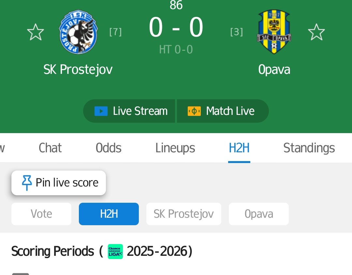Switch to the Chat tab
The image size is (352, 275).
coord(50,148)
